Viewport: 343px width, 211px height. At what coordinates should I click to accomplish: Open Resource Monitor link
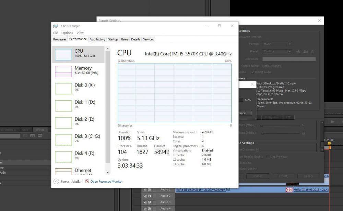pyautogui.click(x=106, y=182)
